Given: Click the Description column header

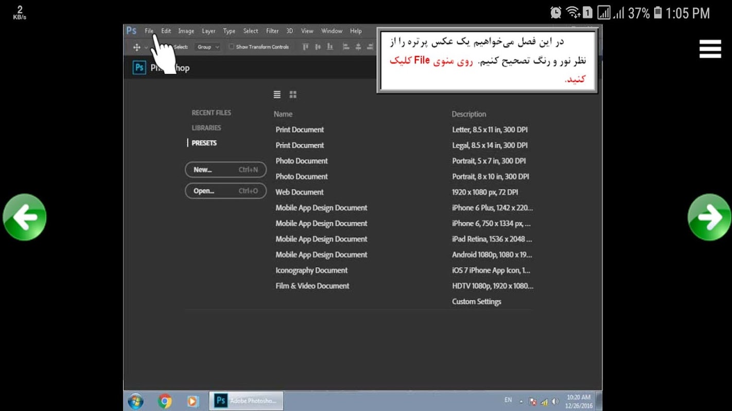Looking at the screenshot, I should click(469, 114).
